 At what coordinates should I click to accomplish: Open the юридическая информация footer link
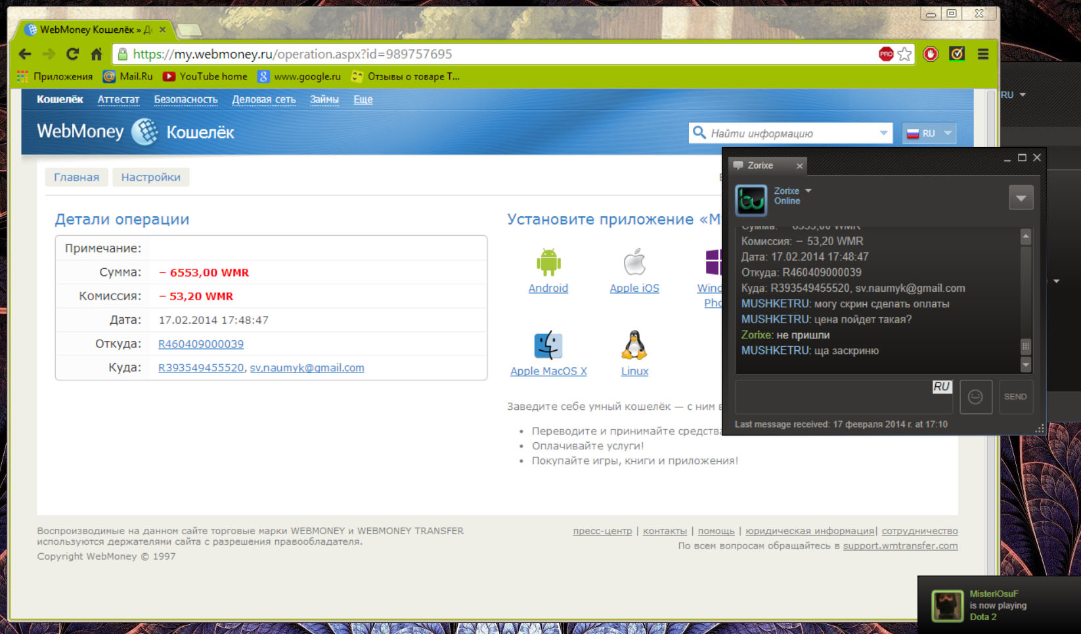tap(810, 531)
